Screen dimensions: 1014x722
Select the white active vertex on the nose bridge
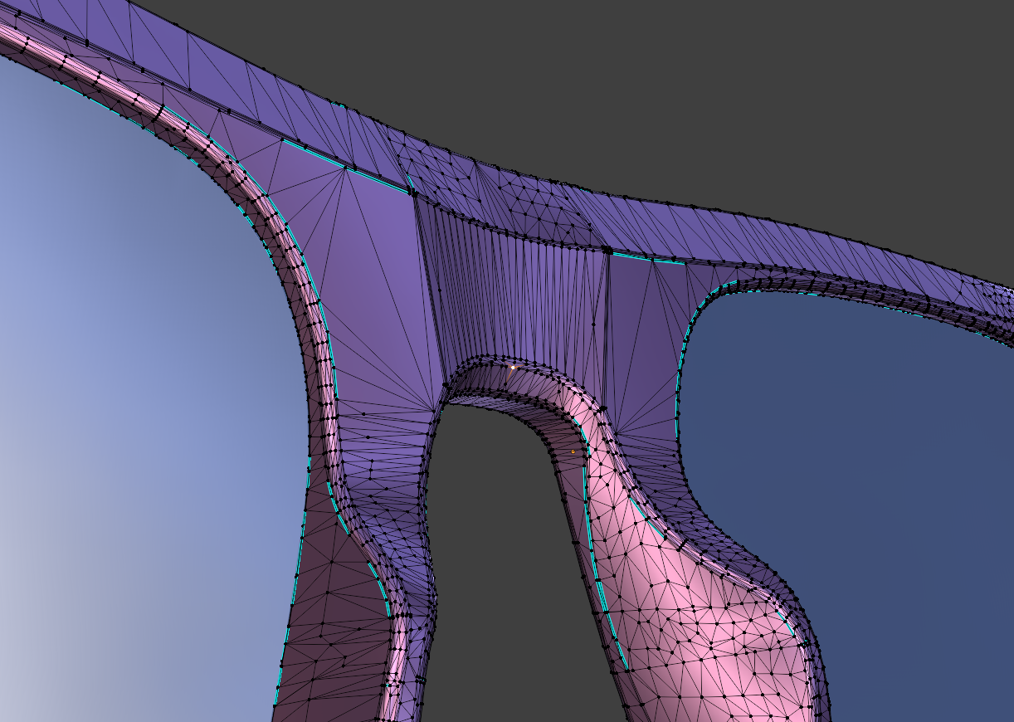(x=512, y=367)
